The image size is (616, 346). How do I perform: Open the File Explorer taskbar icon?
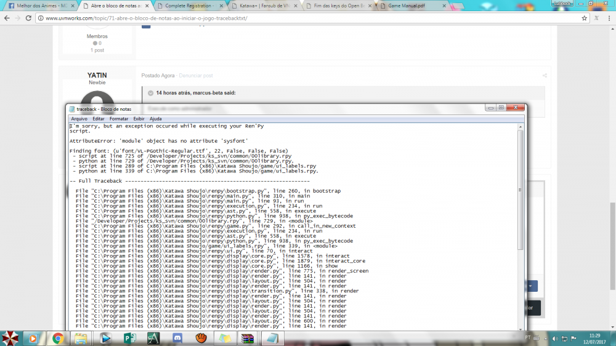click(x=81, y=338)
